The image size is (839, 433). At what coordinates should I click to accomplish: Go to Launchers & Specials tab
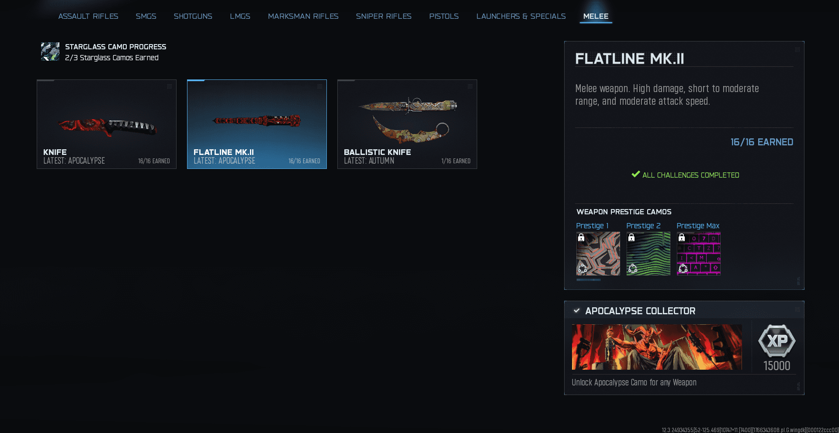521,16
